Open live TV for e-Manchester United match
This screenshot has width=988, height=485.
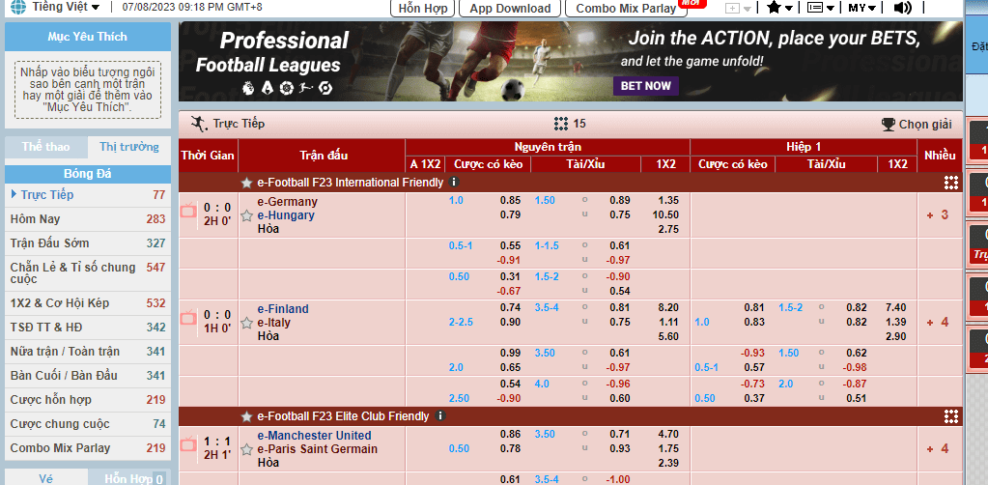pos(187,444)
